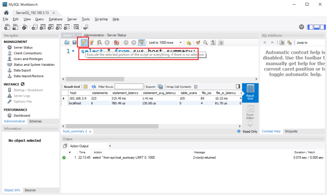Viewport: 327px width, 195px height.
Task: Run EXPLAIN on current statement
Action: [x=100, y=42]
